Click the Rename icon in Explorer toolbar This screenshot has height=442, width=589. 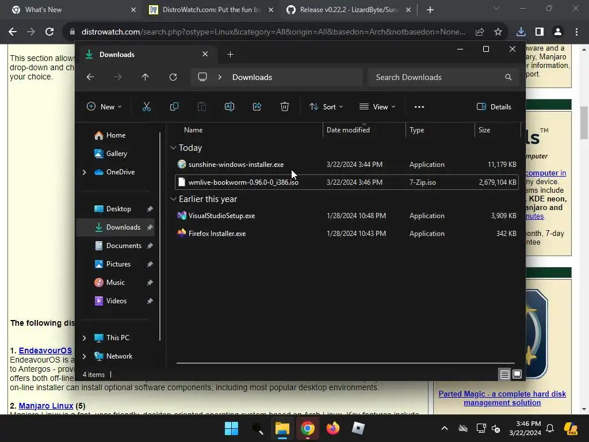229,106
